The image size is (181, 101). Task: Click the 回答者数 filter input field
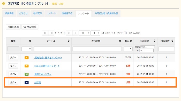(x=166, y=49)
